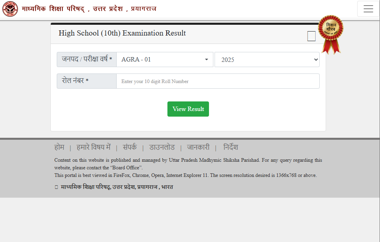Open the hamburger navigation menu
The width and height of the screenshot is (380, 242).
(x=368, y=9)
